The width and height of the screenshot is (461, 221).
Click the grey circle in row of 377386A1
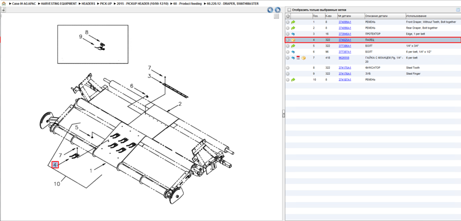pos(288,46)
